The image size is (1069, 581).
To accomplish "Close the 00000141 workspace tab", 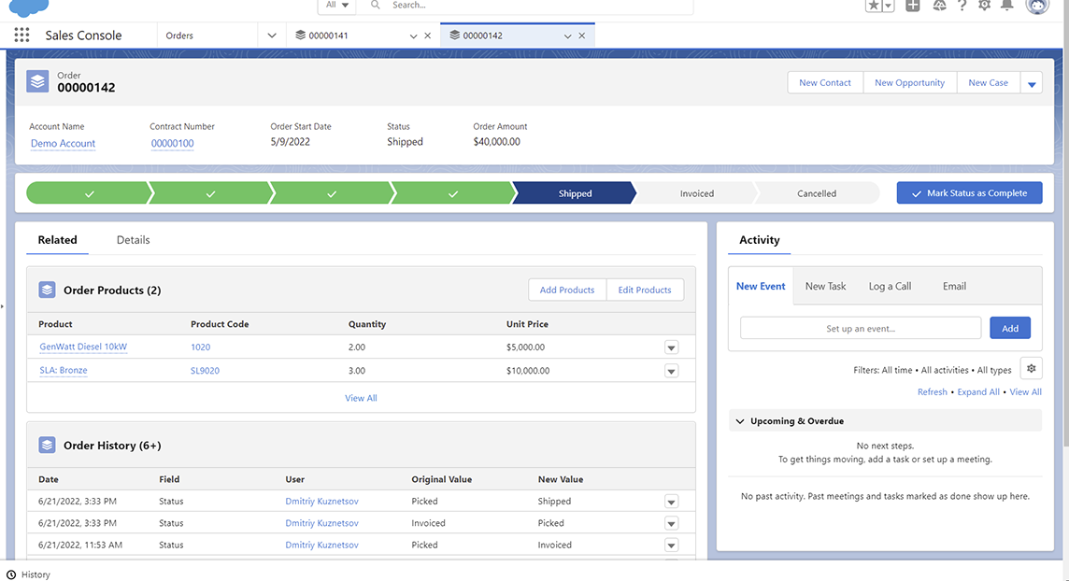I will pos(427,35).
